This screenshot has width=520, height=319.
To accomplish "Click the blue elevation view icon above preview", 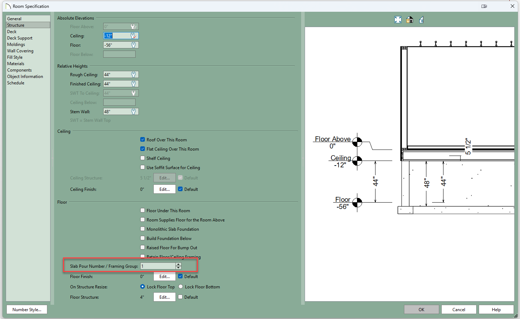I will point(421,20).
